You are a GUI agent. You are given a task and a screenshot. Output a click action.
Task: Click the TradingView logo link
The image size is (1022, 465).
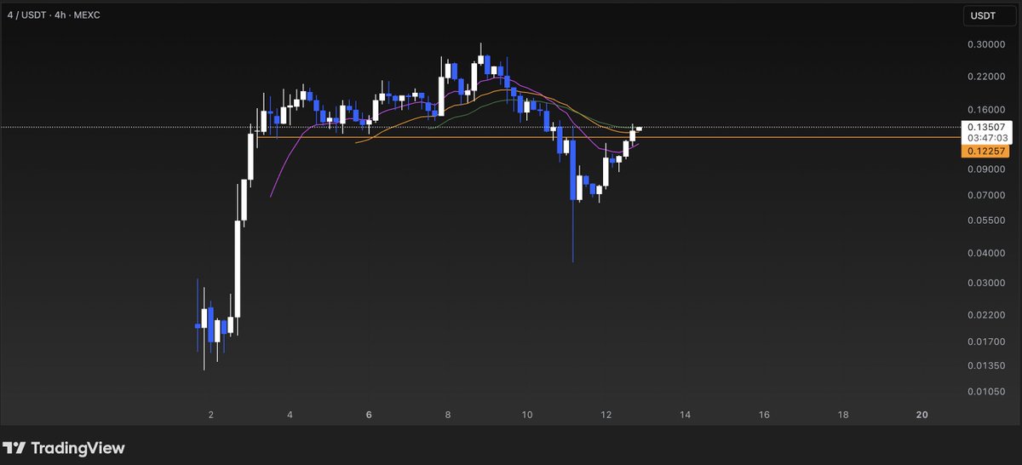click(64, 448)
